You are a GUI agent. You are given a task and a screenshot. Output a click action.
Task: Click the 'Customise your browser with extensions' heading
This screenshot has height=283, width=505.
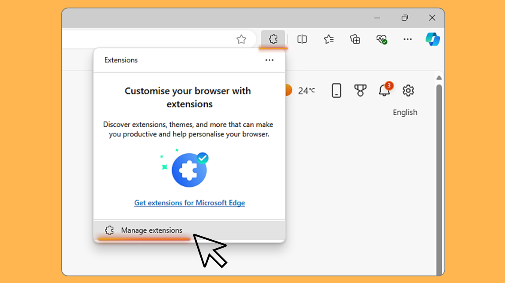(x=188, y=98)
